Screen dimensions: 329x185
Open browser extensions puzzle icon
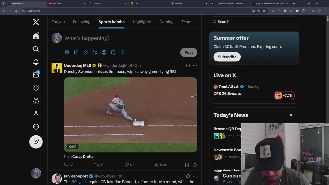pyautogui.click(x=304, y=11)
